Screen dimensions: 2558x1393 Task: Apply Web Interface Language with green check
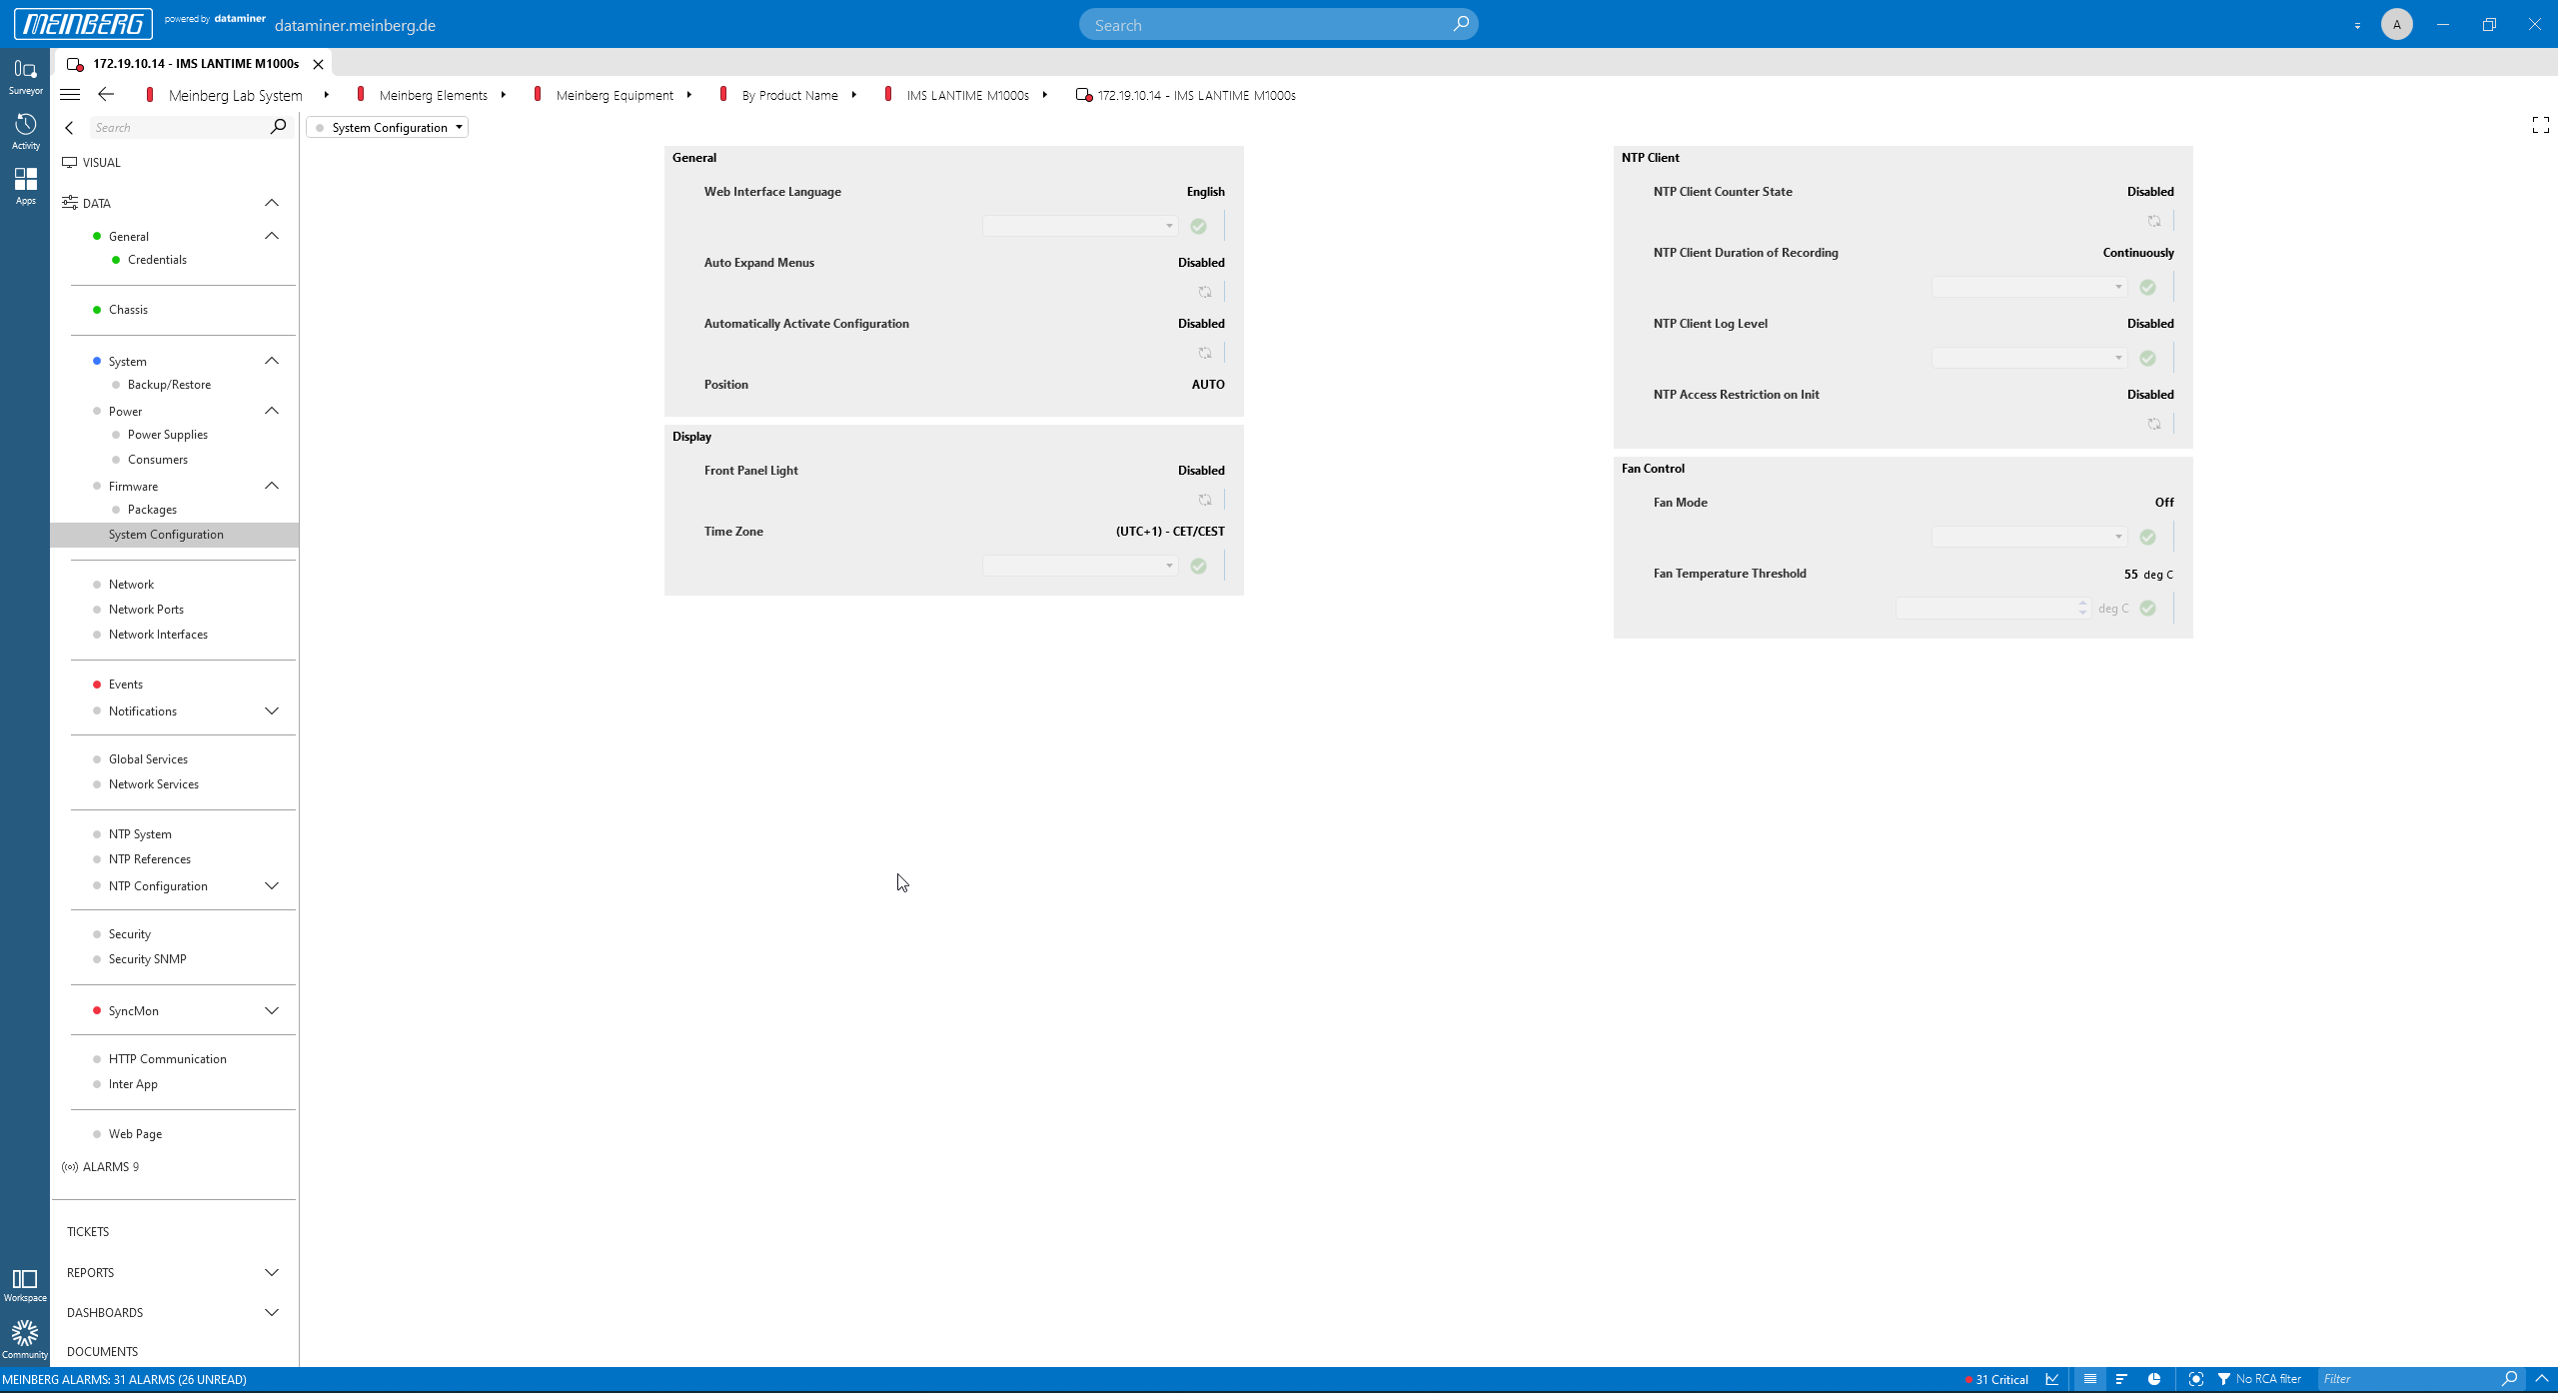(1199, 227)
